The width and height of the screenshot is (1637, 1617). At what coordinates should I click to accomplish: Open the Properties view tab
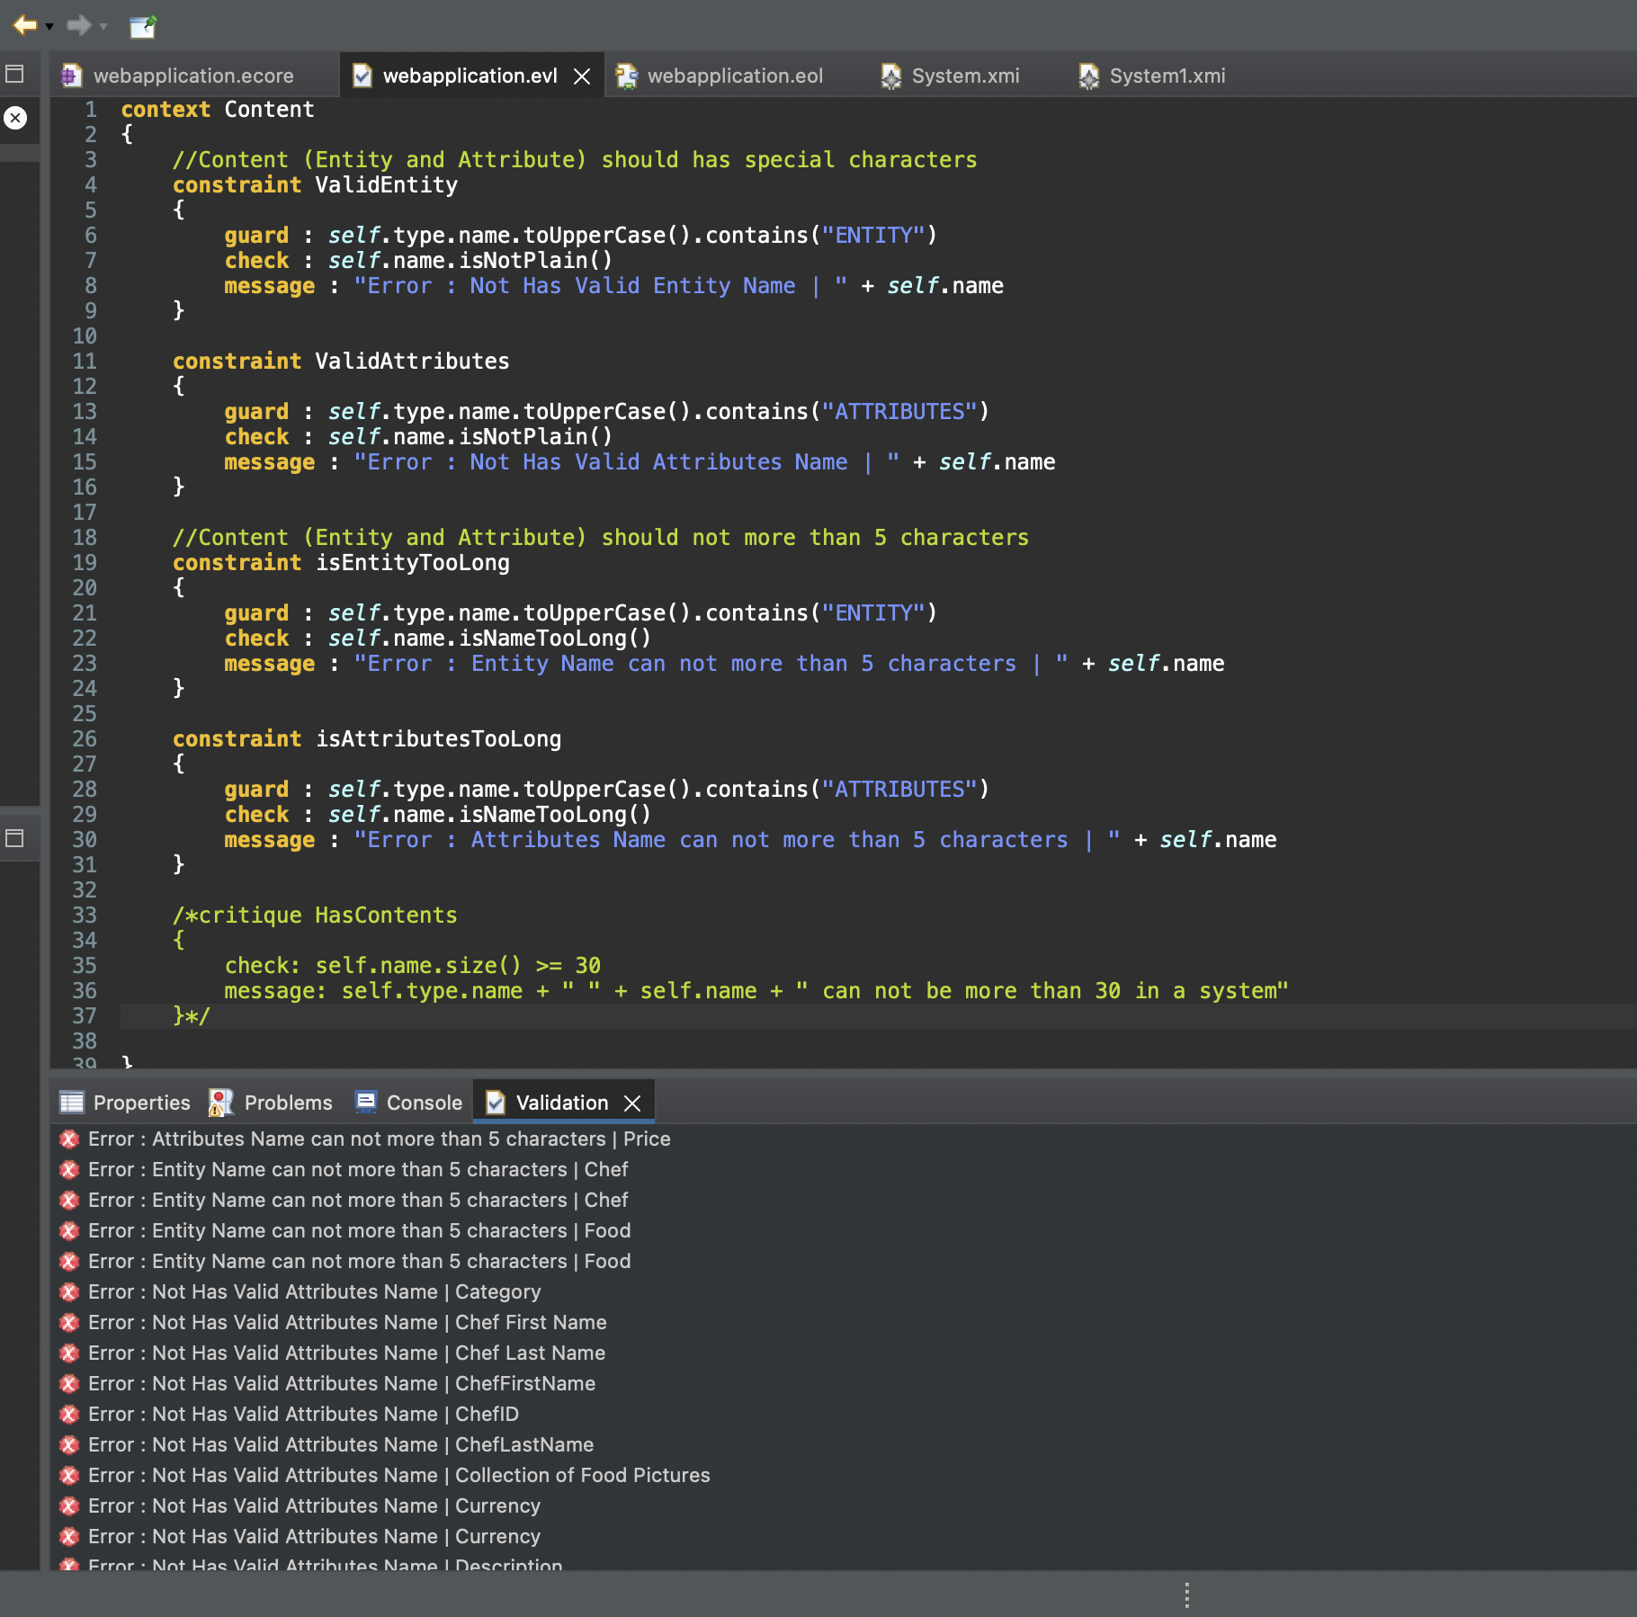[124, 1103]
